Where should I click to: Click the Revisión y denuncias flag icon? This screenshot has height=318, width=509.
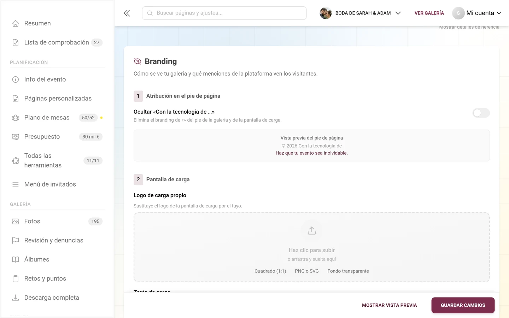(16, 241)
